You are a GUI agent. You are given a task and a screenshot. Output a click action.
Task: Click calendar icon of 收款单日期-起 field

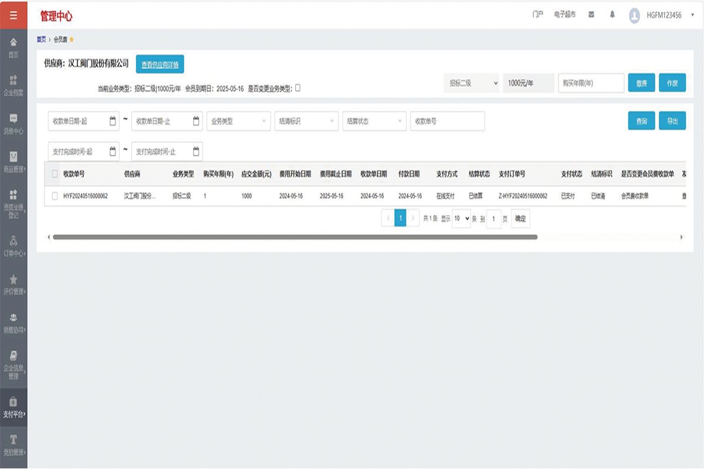coord(113,121)
